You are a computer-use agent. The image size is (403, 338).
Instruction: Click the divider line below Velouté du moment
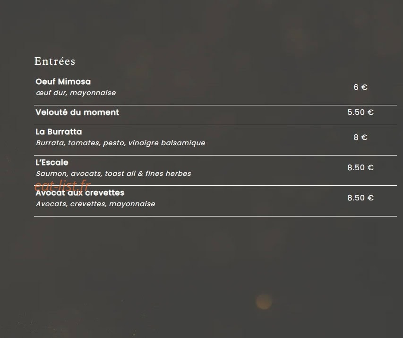(215, 125)
